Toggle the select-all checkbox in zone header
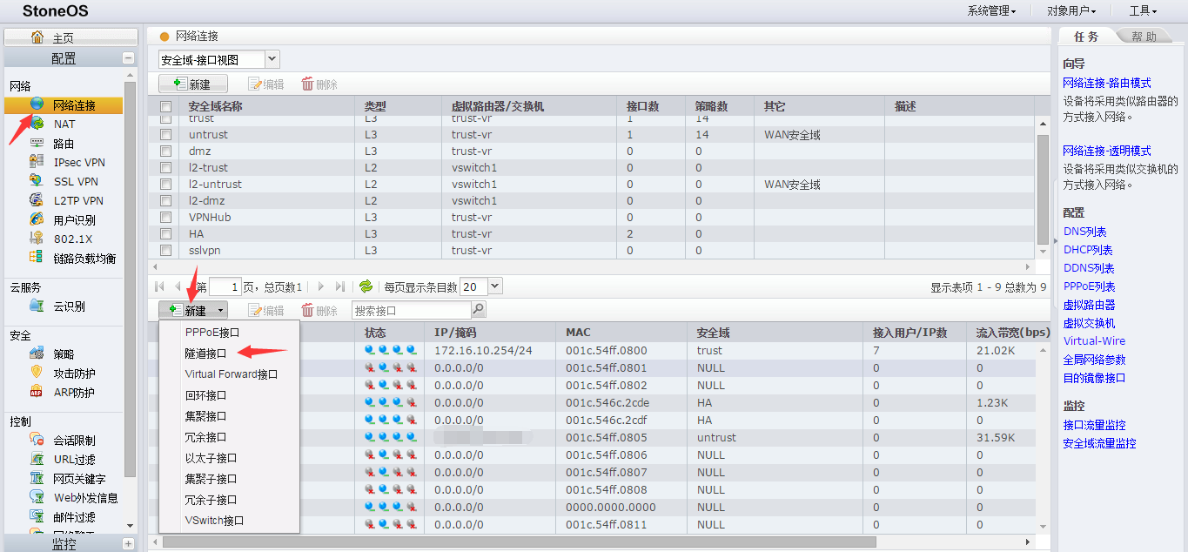Image resolution: width=1188 pixels, height=552 pixels. [165, 107]
